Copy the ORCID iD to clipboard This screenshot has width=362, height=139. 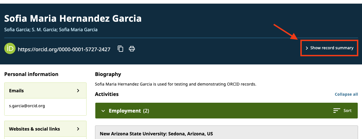(120, 49)
